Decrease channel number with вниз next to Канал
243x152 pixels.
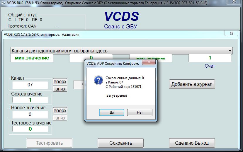(60, 89)
